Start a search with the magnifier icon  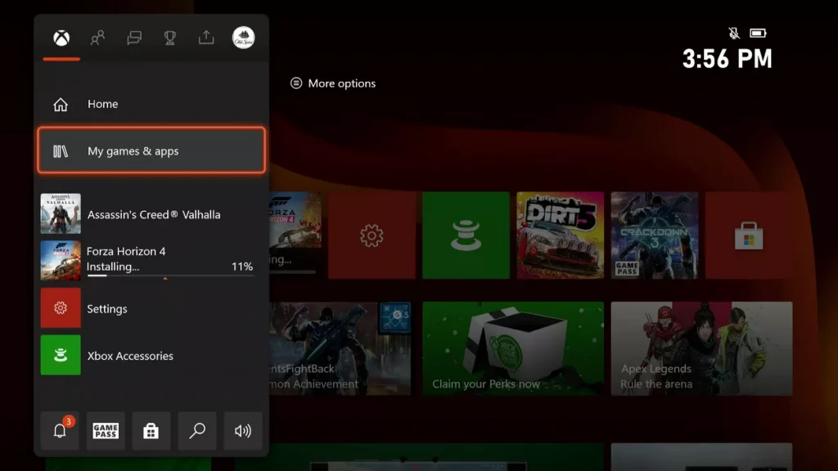point(196,431)
